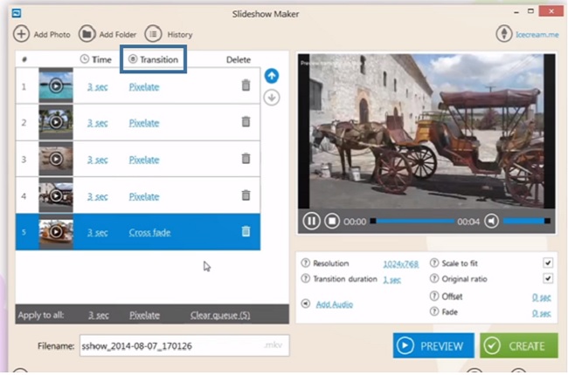
Task: Open help icon next to Scale to fit
Action: (x=434, y=262)
